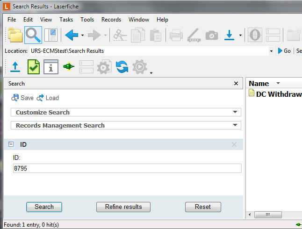Viewport: 302px width, 229px height.
Task: Click the ID input field
Action: 127,168
